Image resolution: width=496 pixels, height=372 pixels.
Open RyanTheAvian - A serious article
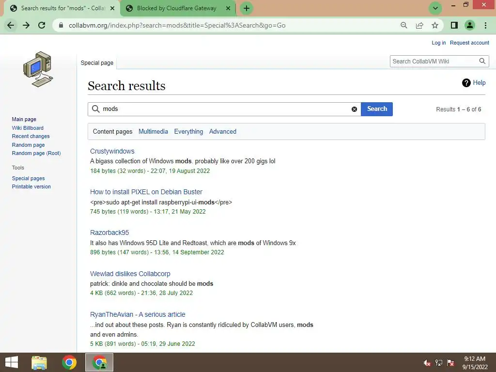(138, 314)
